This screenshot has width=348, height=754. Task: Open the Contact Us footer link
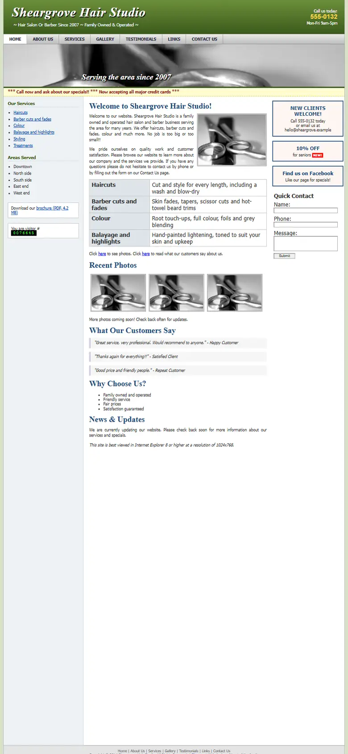click(222, 751)
